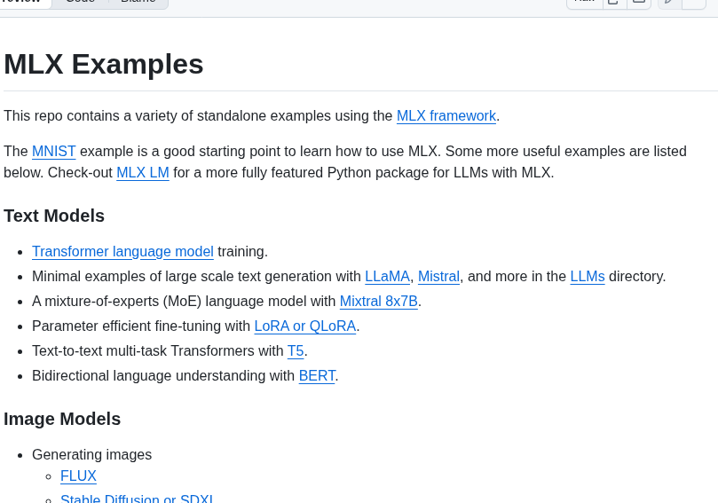The height and width of the screenshot is (503, 718).
Task: Click the Generating images list item text
Action: coord(91,455)
